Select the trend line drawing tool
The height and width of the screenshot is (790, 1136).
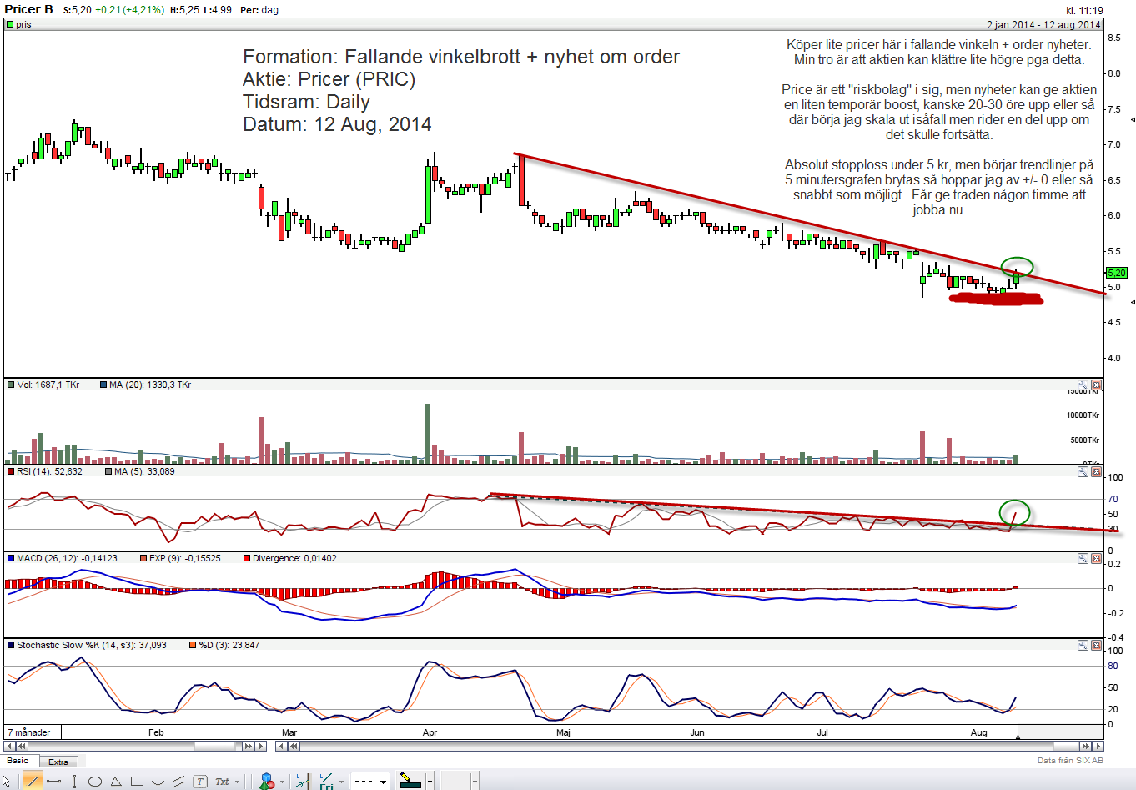point(33,782)
